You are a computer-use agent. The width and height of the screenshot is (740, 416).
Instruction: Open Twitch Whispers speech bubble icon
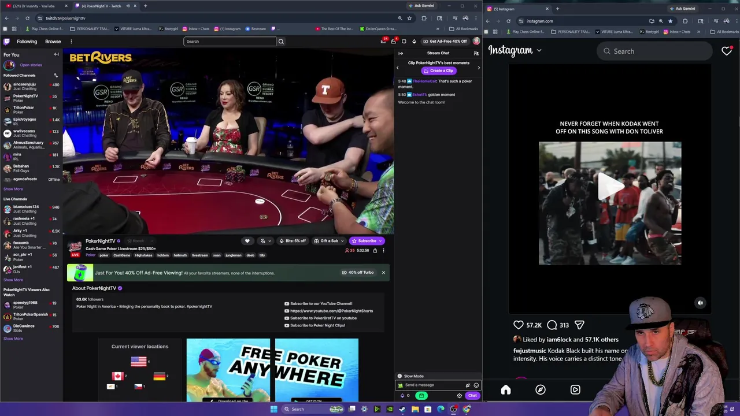[404, 42]
